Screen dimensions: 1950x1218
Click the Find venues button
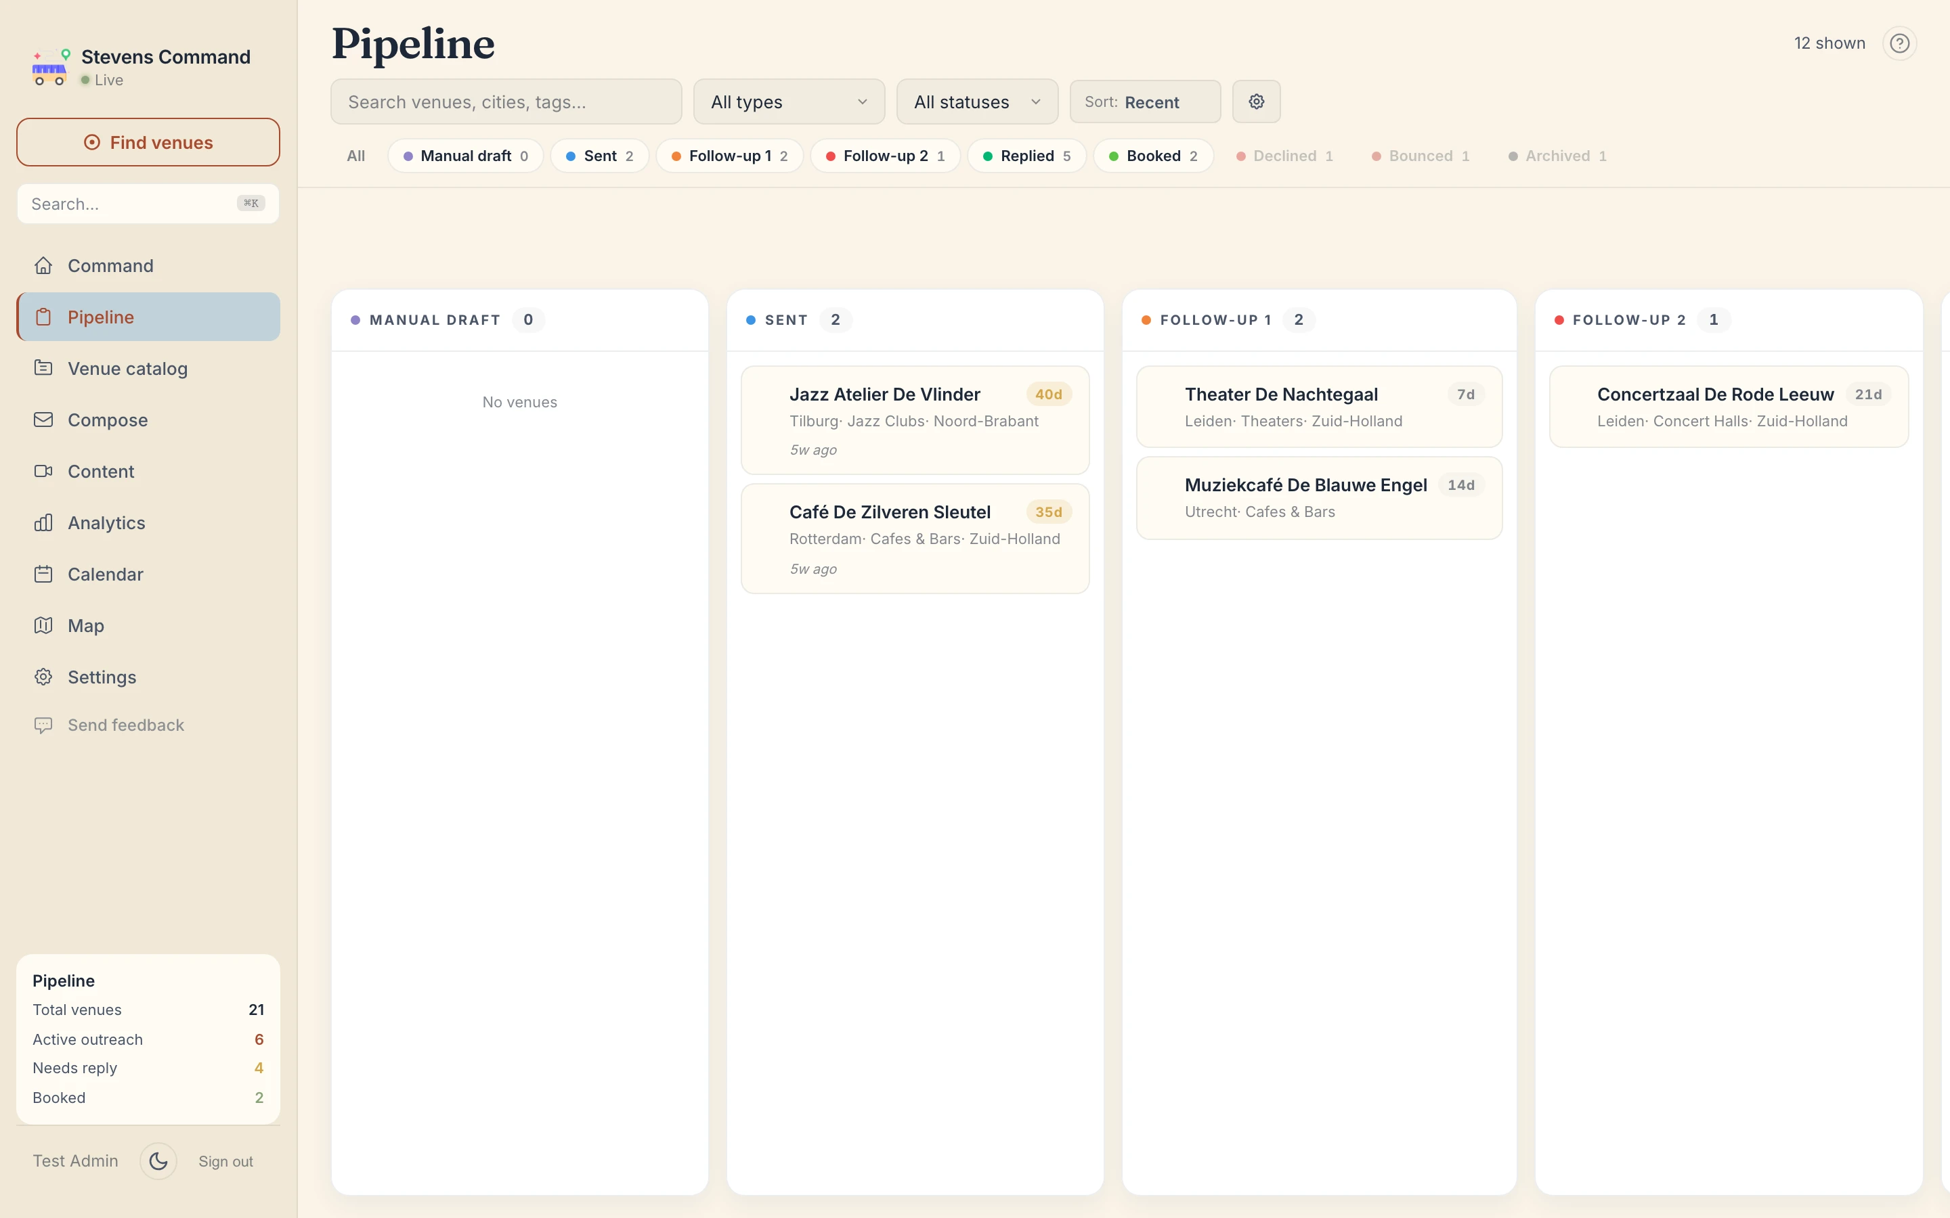click(x=148, y=143)
